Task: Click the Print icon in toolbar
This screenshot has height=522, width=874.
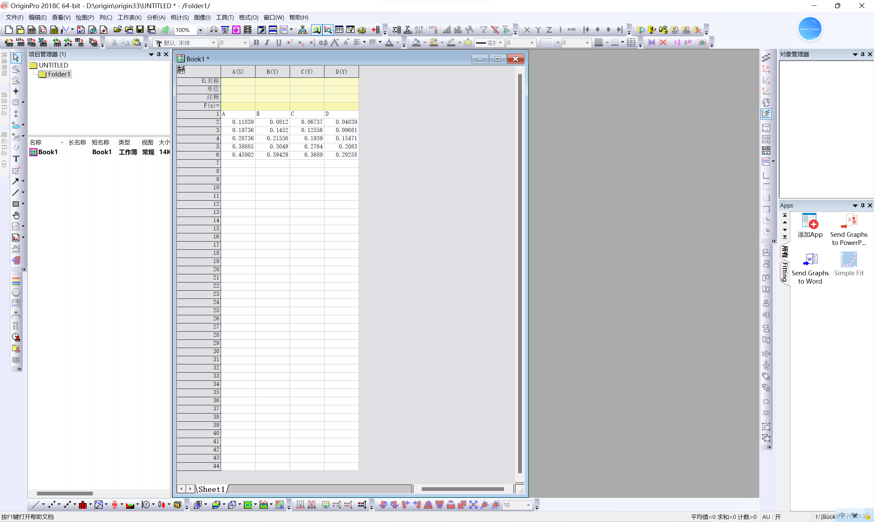Action: click(213, 30)
